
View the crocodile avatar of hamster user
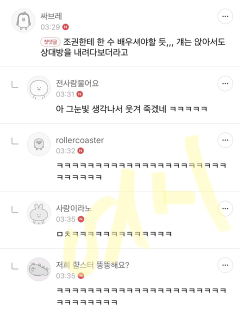point(39,269)
